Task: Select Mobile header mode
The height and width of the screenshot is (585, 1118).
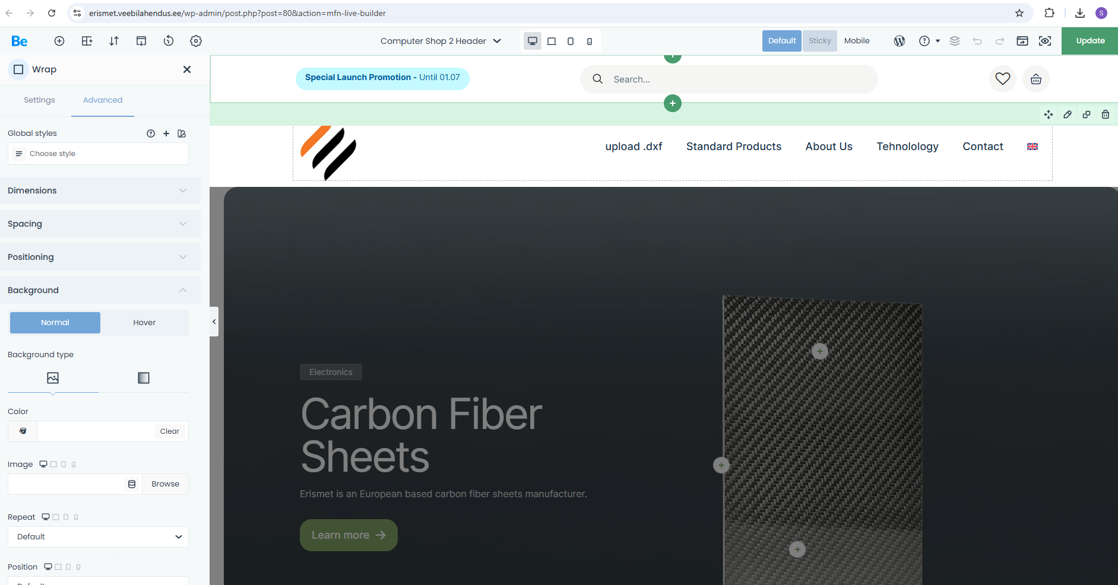Action: pos(857,41)
